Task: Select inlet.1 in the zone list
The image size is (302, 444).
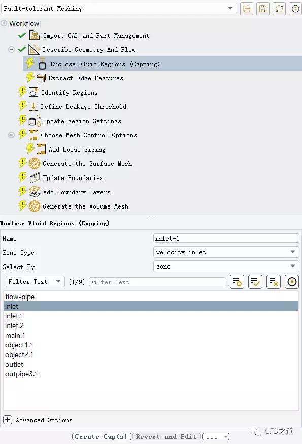Action: coord(151,316)
